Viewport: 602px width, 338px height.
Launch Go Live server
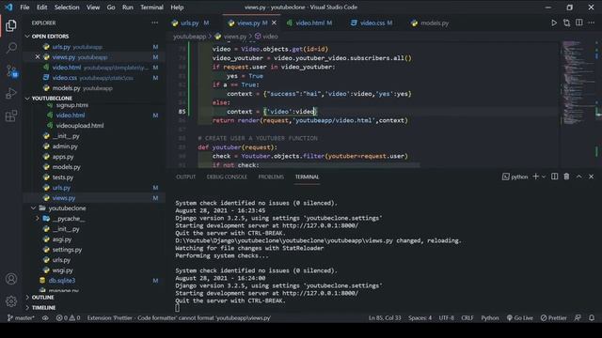(519, 318)
